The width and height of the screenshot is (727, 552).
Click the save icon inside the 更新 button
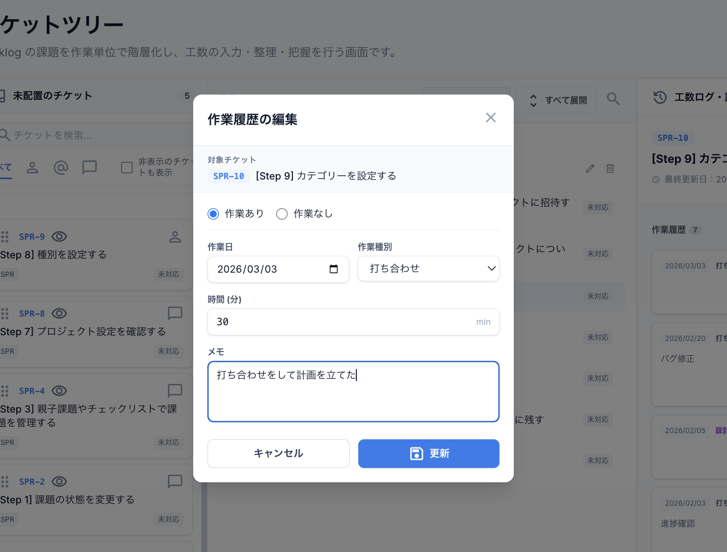tap(416, 454)
